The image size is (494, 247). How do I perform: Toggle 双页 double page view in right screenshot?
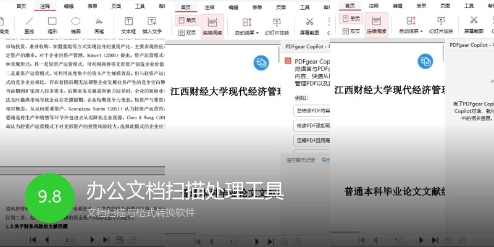351,31
